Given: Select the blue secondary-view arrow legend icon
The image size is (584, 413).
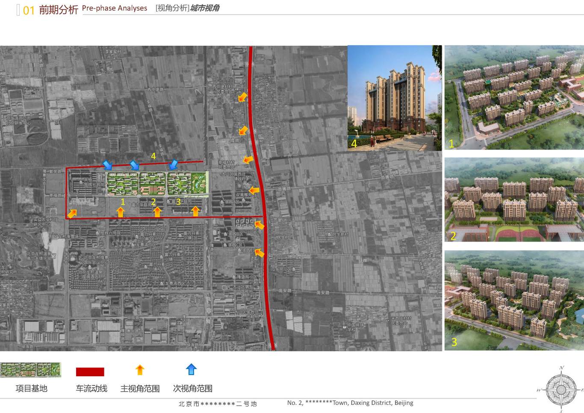Looking at the screenshot, I should pyautogui.click(x=191, y=369).
